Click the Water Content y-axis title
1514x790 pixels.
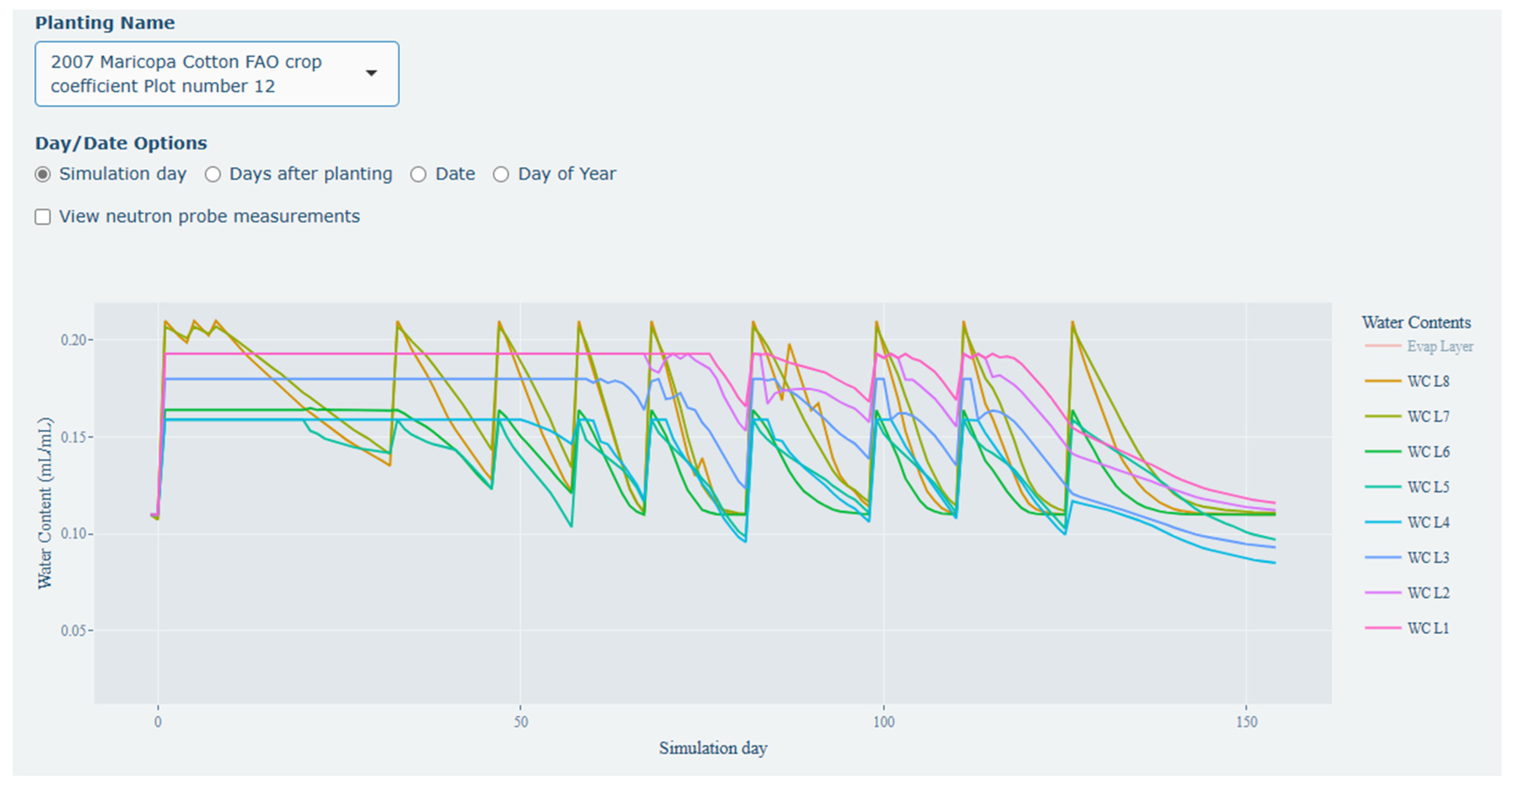pos(45,503)
